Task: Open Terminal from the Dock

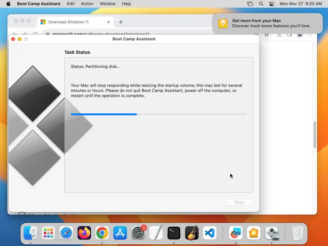Action: (x=174, y=233)
